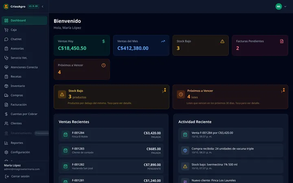The height and width of the screenshot is (183, 293).
Task: Click the PENDIENTE status label
Action: point(154,169)
